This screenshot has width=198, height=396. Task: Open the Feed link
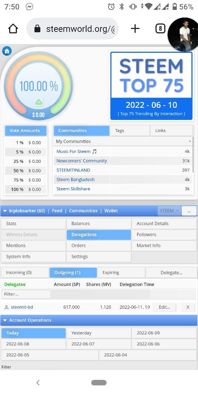point(57,210)
